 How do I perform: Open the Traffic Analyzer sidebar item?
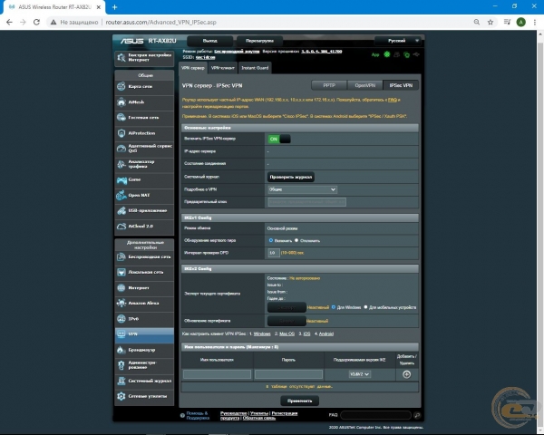(x=144, y=164)
